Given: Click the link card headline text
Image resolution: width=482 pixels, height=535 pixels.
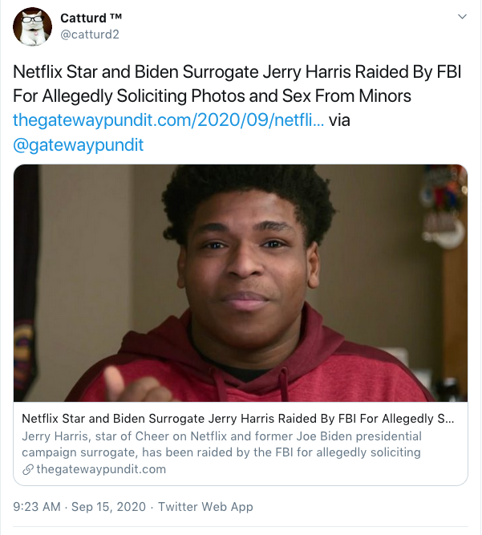Looking at the screenshot, I should pos(237,418).
